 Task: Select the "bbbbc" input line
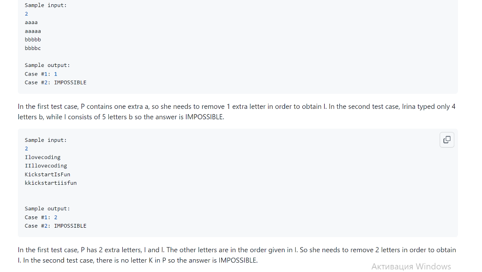tap(32, 48)
